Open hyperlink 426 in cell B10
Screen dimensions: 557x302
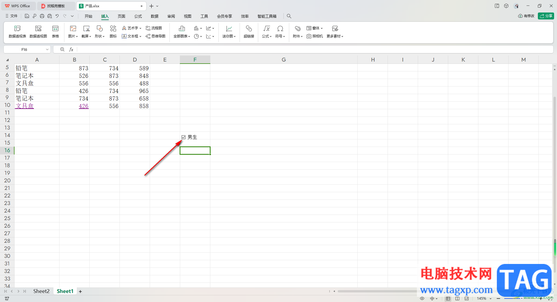pos(84,106)
